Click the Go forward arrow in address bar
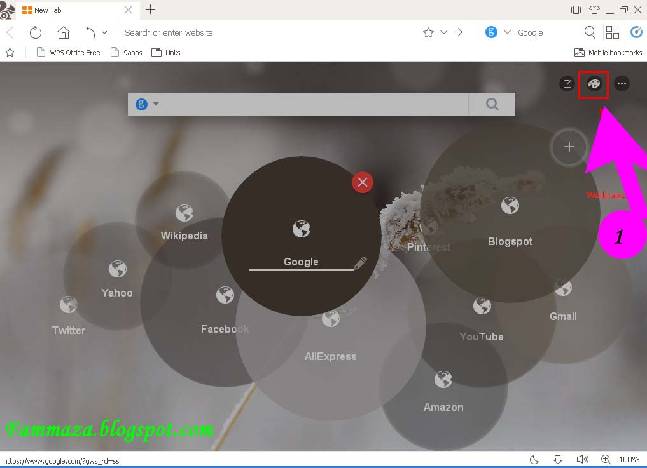 (x=459, y=32)
